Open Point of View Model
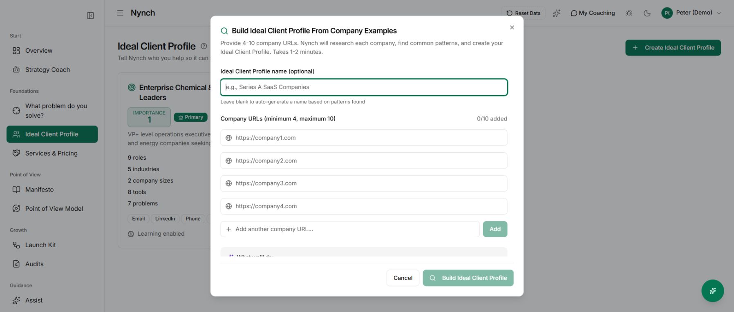Viewport: 734px width, 312px height. (52, 209)
